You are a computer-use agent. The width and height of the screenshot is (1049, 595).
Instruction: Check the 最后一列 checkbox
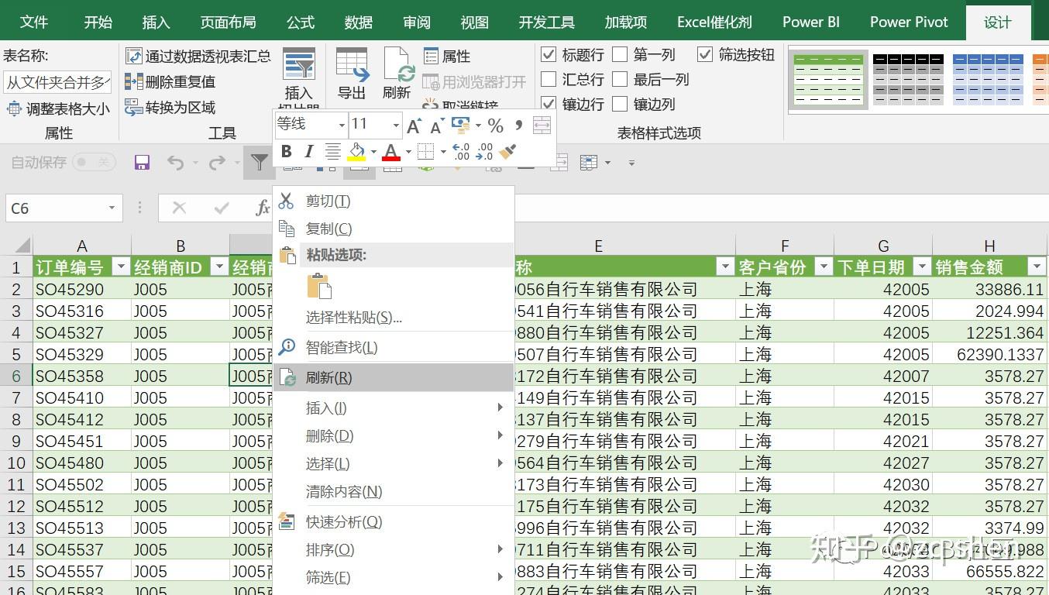click(x=620, y=79)
